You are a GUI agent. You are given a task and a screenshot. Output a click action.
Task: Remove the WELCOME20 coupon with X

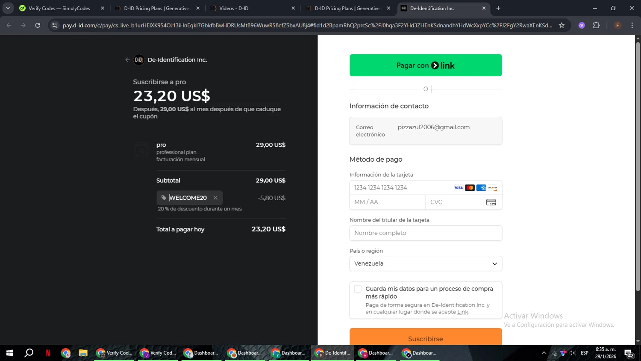pyautogui.click(x=215, y=198)
